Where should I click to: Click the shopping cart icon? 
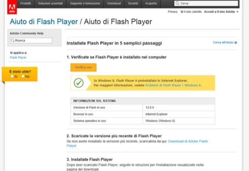pos(182,12)
